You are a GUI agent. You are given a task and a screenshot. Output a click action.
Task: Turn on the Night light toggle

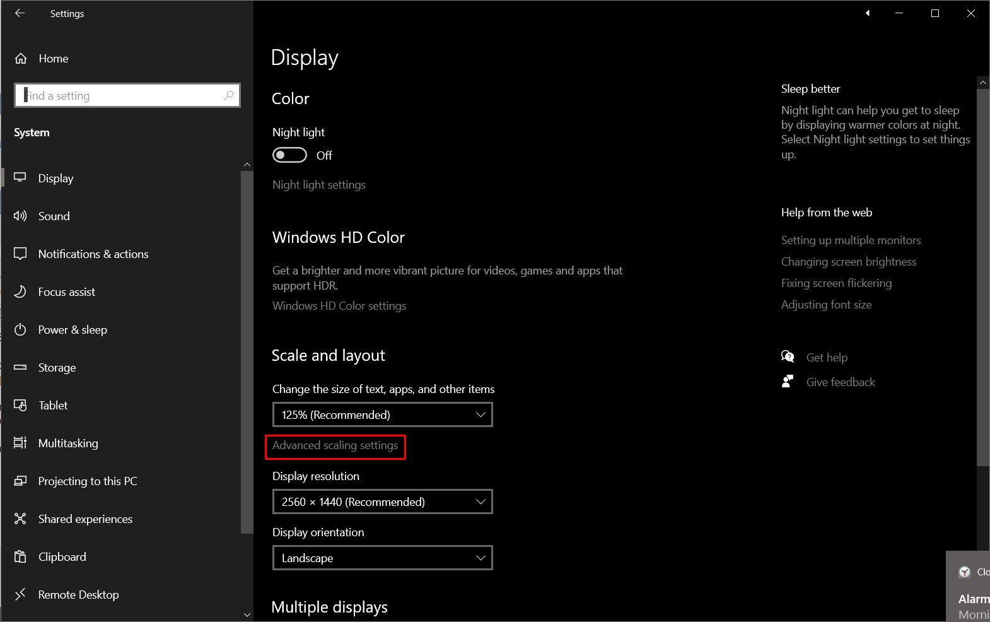(289, 155)
